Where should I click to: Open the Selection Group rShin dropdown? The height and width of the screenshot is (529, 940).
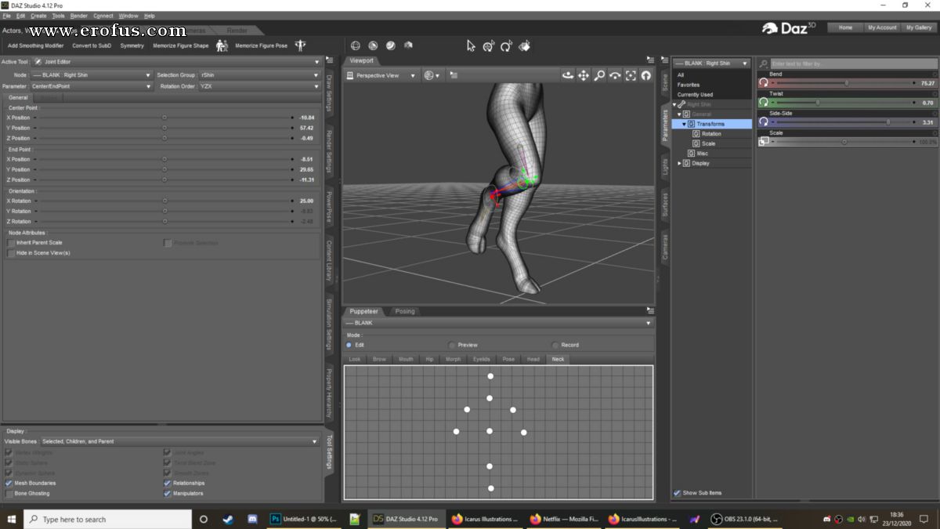(x=261, y=75)
